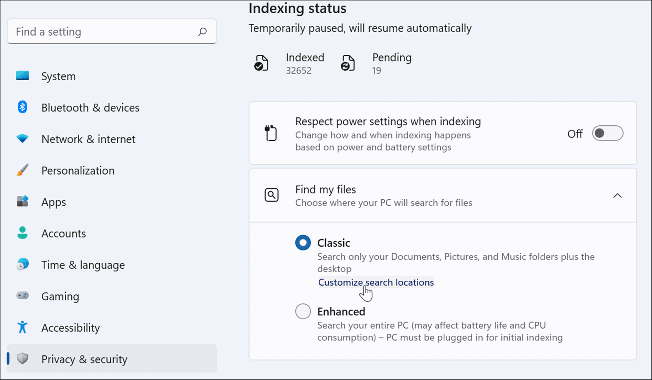Click the Indexed files document icon
652x380 pixels.
coord(261,63)
